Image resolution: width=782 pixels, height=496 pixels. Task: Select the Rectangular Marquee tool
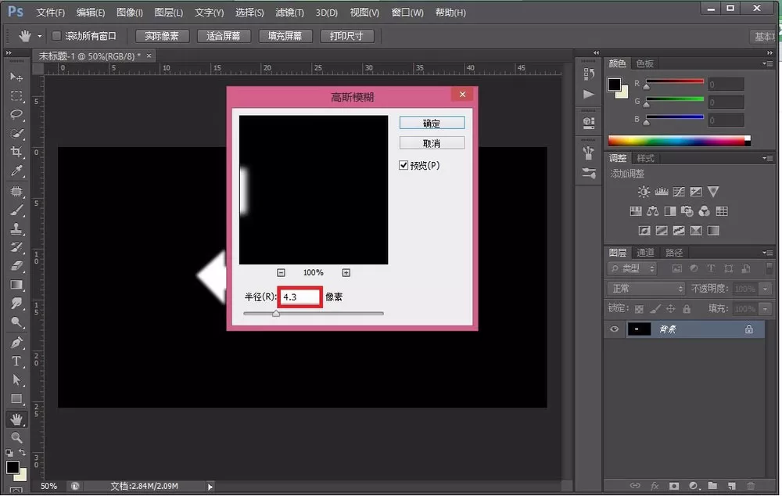[16, 95]
